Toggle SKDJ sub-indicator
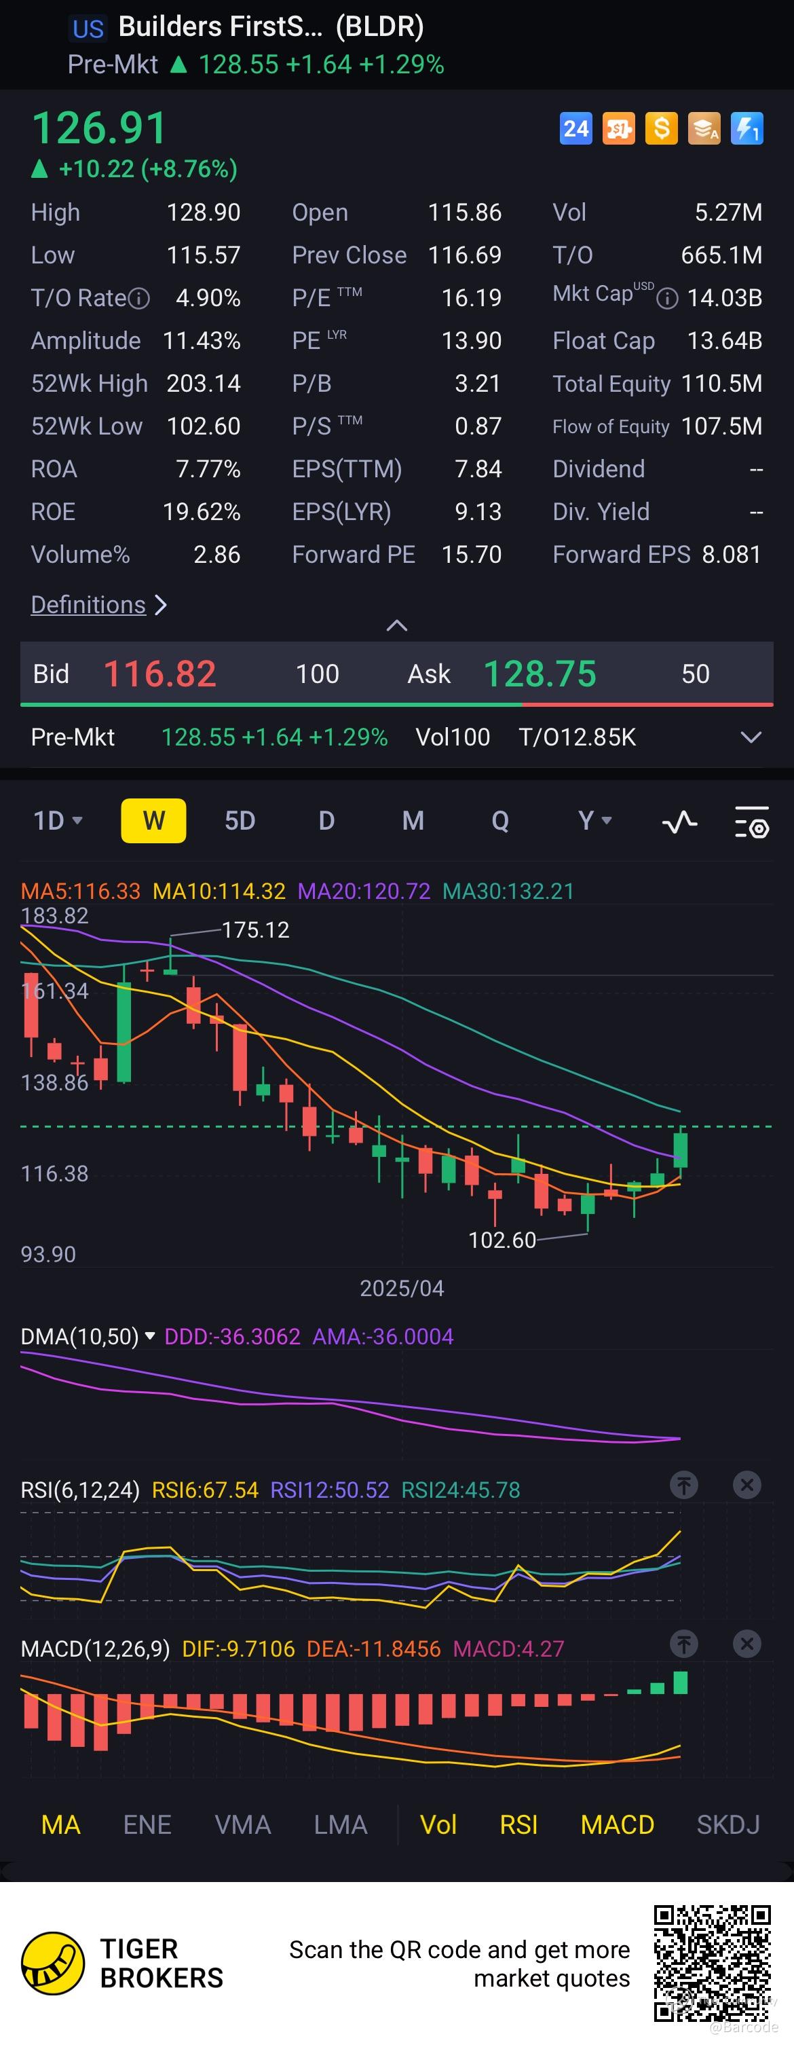The height and width of the screenshot is (2045, 794). (x=728, y=1824)
